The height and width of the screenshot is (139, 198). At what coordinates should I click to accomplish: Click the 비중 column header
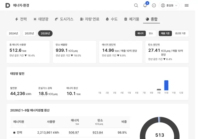pyautogui.click(x=124, y=122)
